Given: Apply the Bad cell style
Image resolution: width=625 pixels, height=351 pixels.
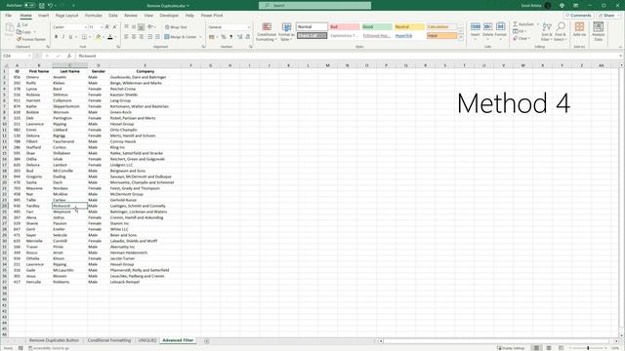Looking at the screenshot, I should click(345, 26).
